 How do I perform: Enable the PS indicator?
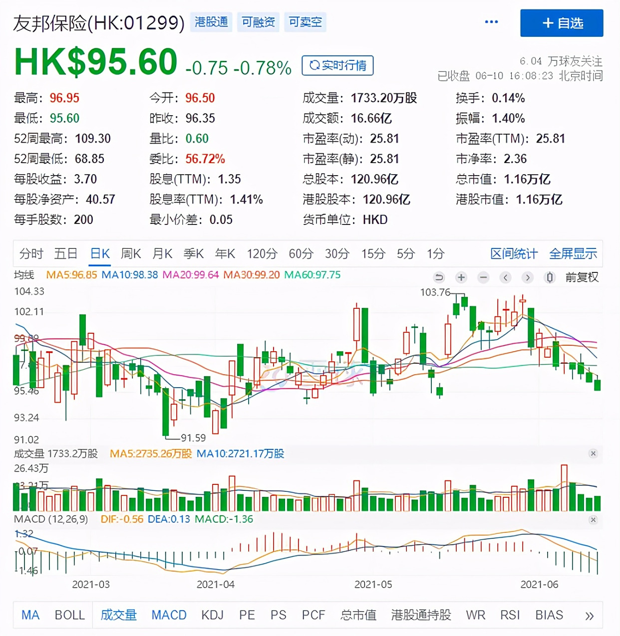coord(279,615)
